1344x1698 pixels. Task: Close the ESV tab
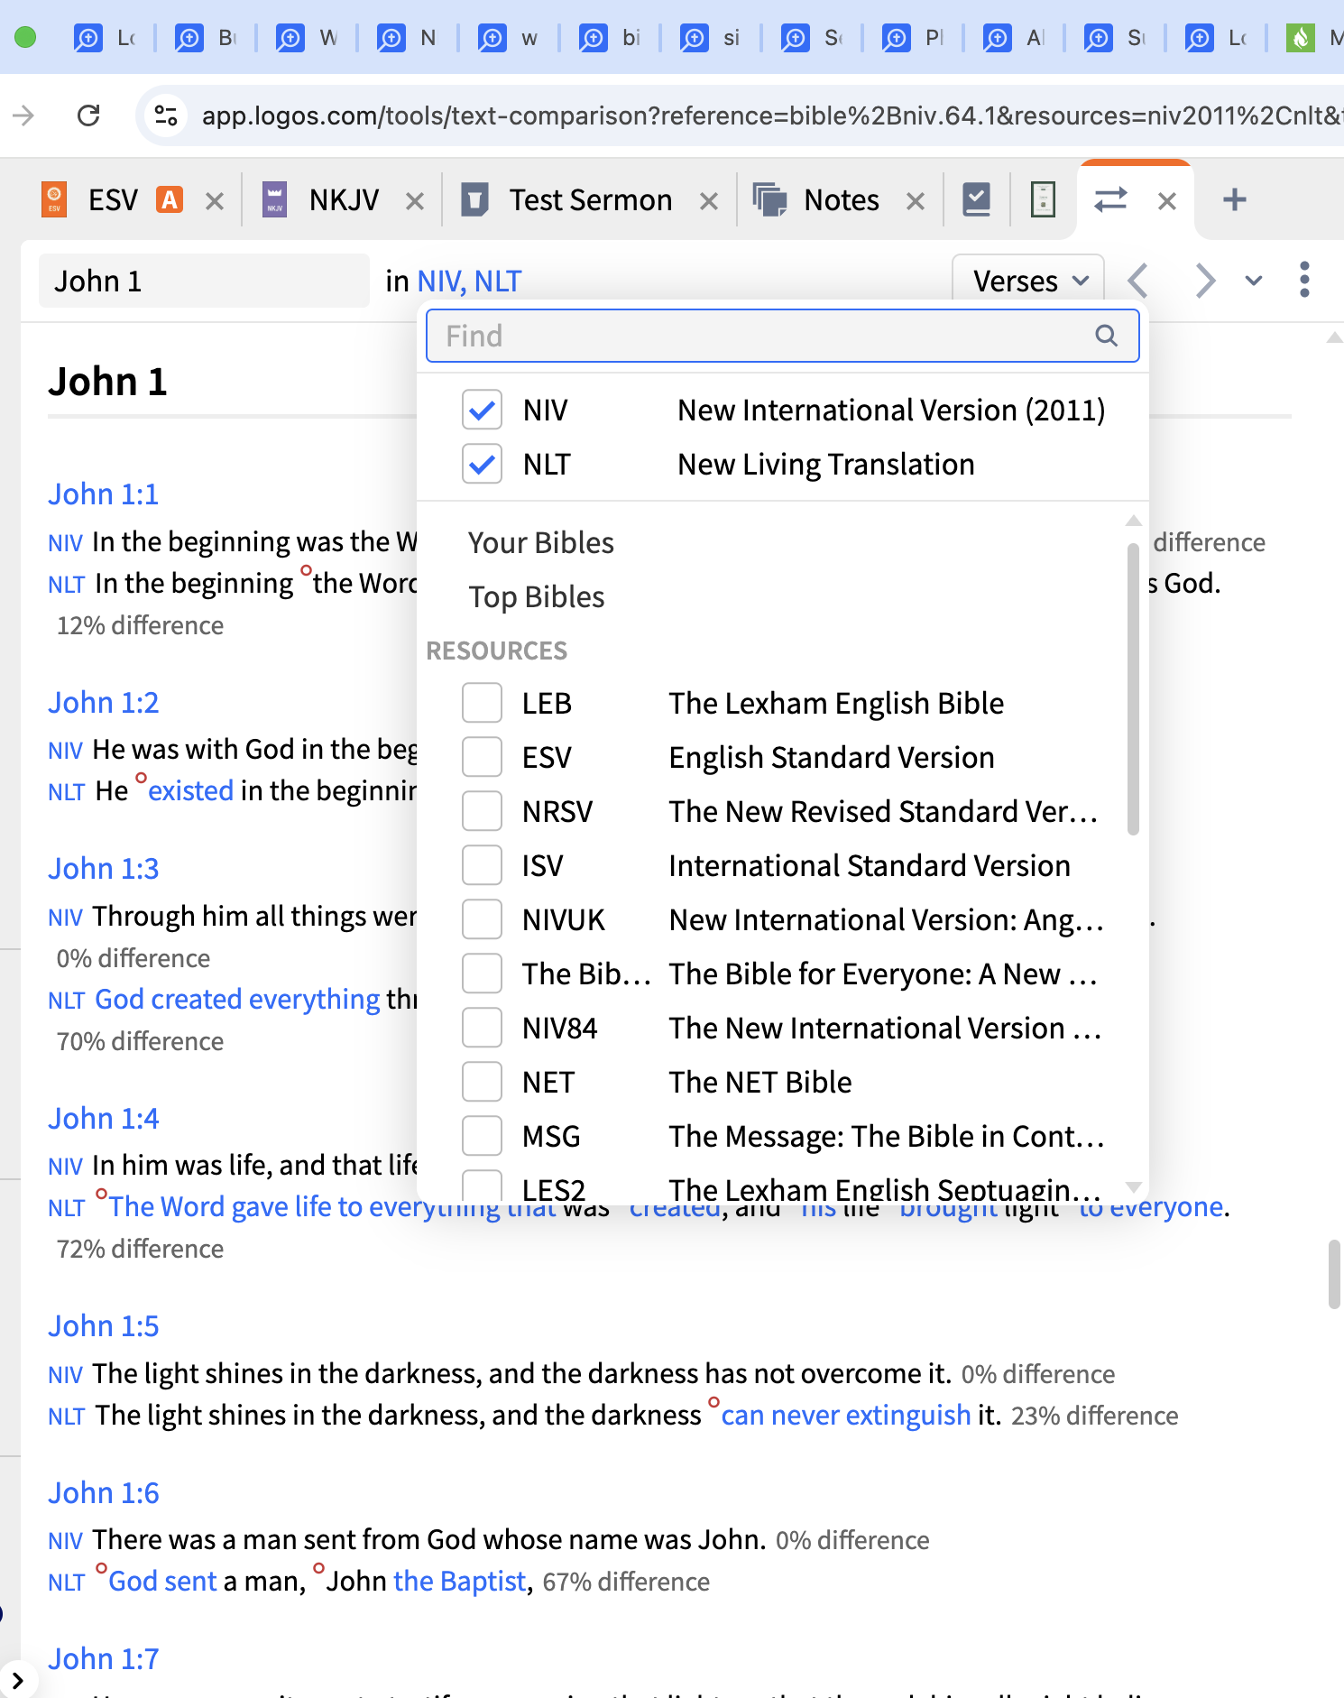pos(214,201)
